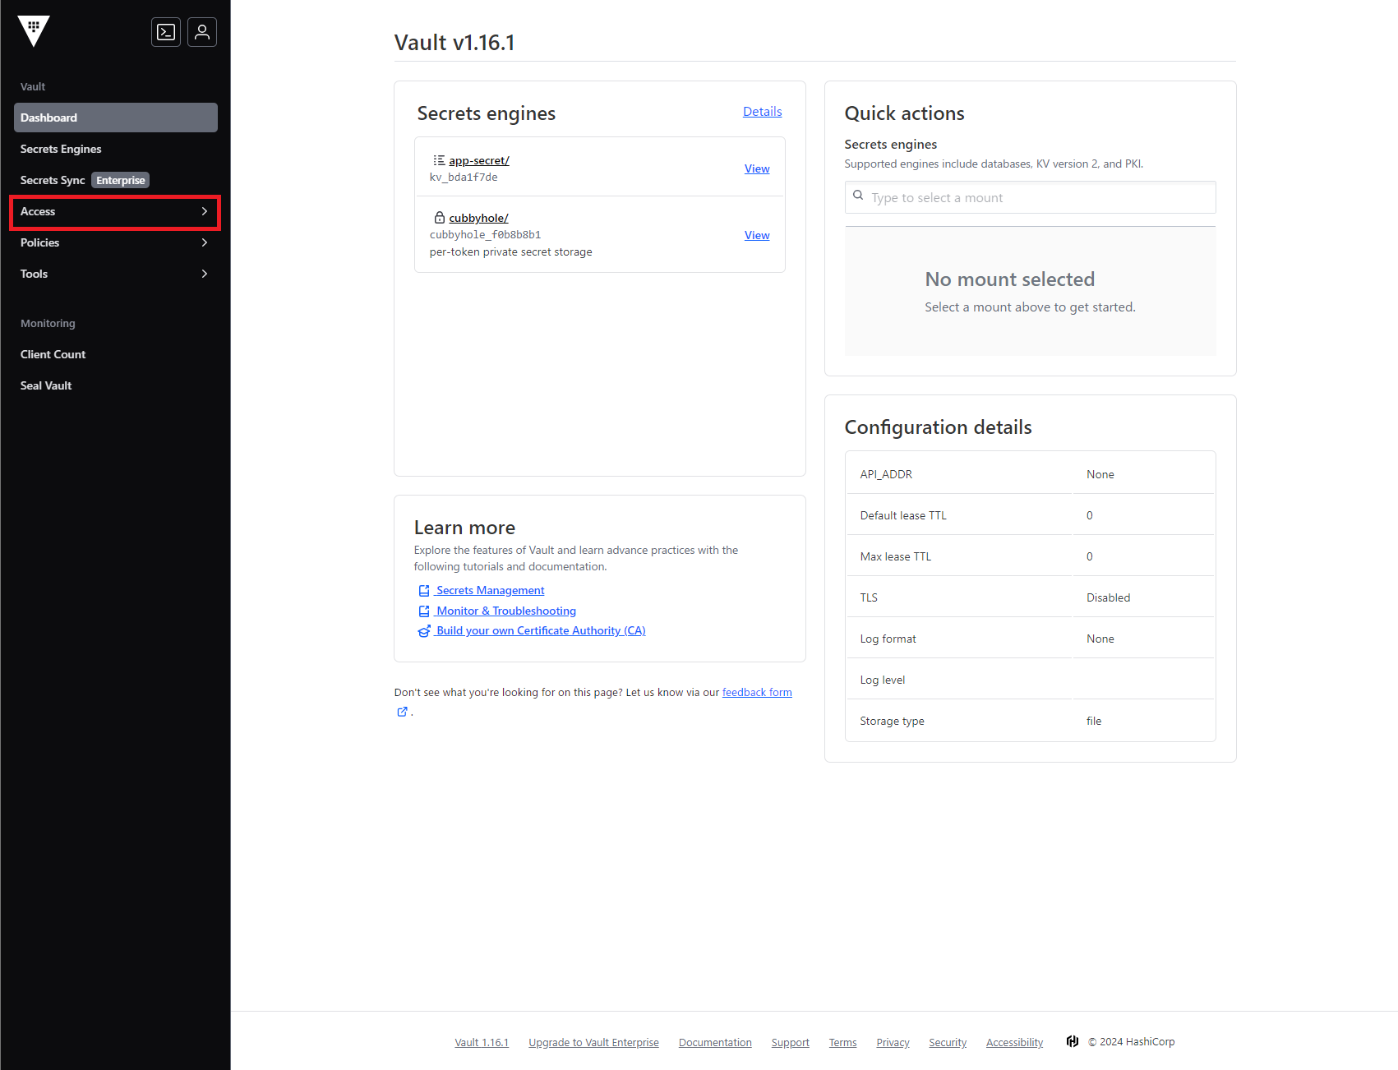The width and height of the screenshot is (1398, 1070).
Task: Click the Certificate Authority tutorial icon
Action: tap(424, 631)
